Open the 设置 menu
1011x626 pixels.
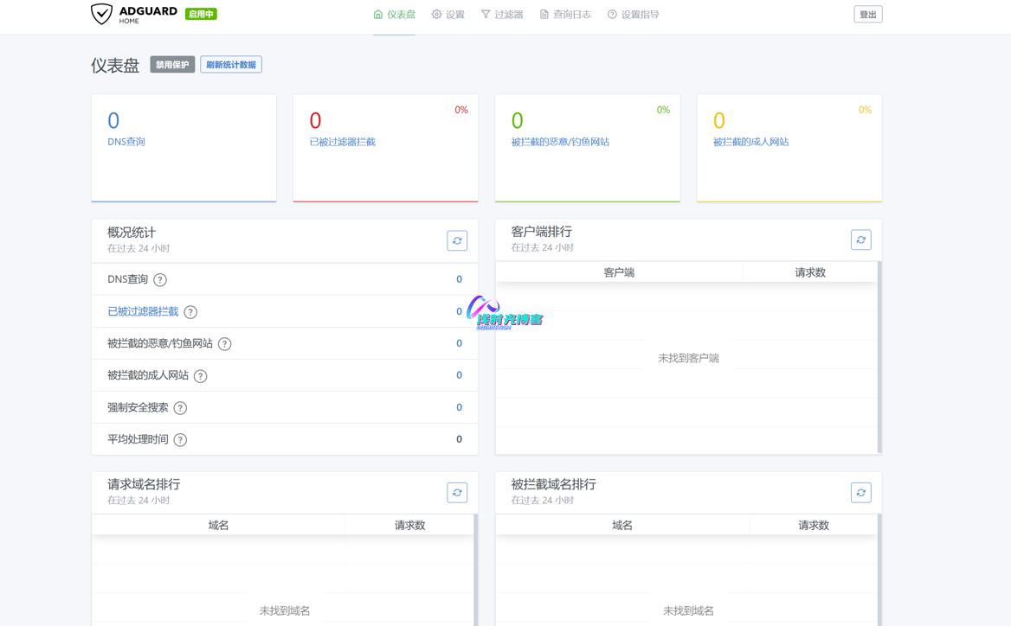(x=448, y=15)
